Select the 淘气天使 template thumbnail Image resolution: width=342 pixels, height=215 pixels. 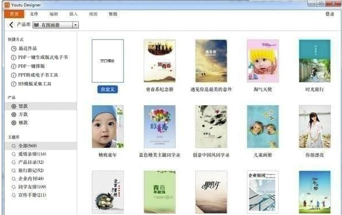pos(263,61)
